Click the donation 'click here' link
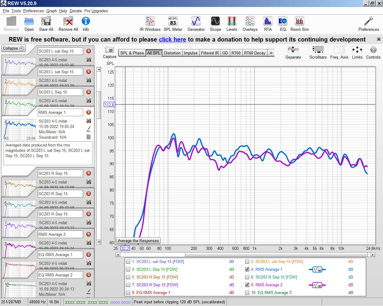This screenshot has height=306, width=383. coord(172,39)
